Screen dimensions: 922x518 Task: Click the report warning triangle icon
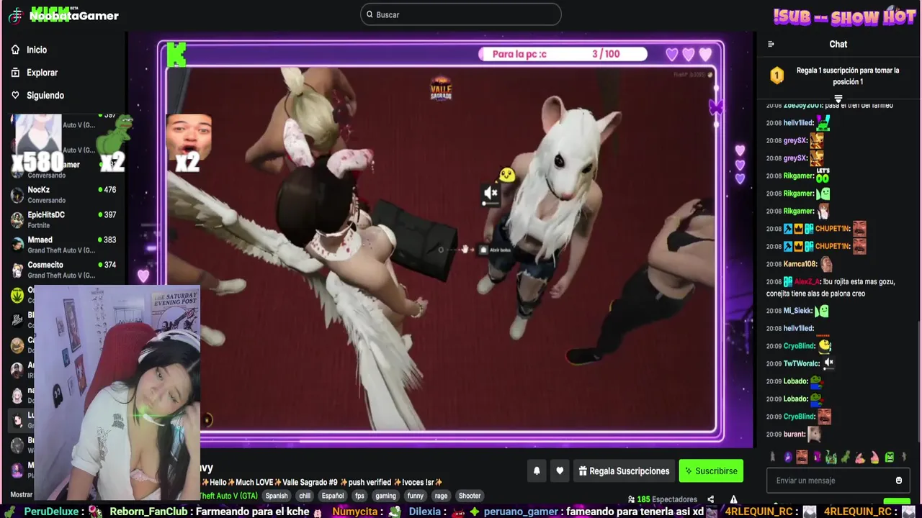tap(733, 499)
